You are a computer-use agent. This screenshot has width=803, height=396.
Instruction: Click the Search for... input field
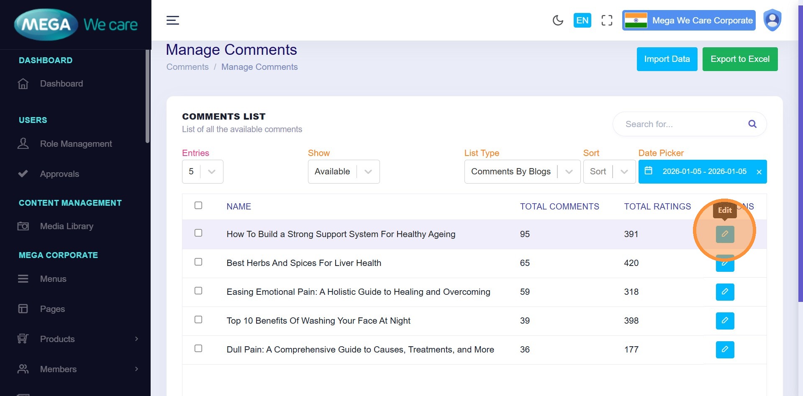pyautogui.click(x=682, y=124)
